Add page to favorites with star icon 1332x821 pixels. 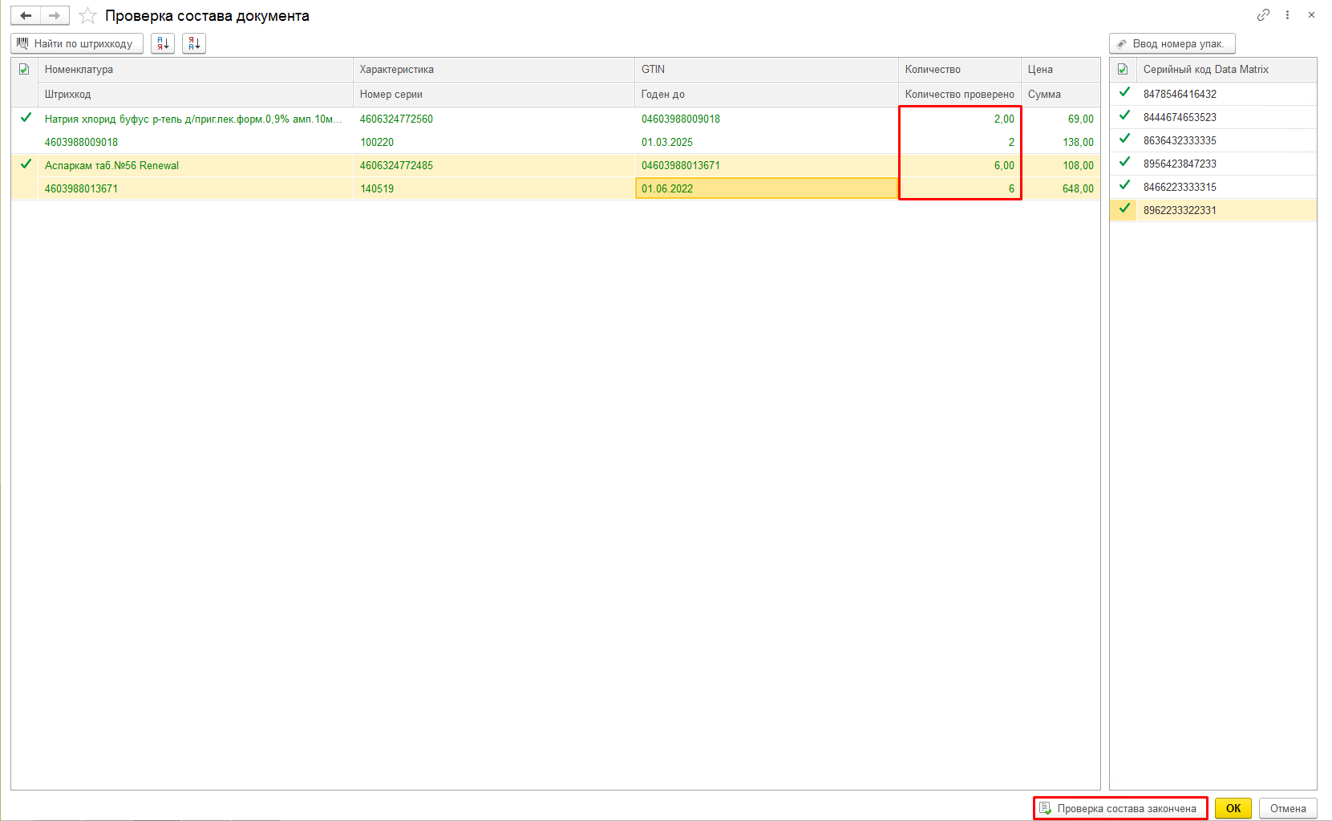(x=87, y=16)
